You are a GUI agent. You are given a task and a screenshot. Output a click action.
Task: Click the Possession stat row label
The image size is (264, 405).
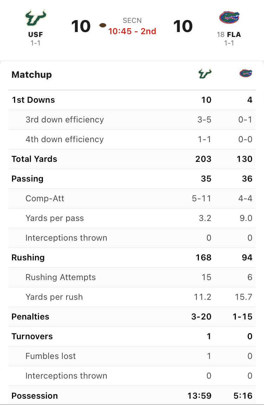(35, 396)
